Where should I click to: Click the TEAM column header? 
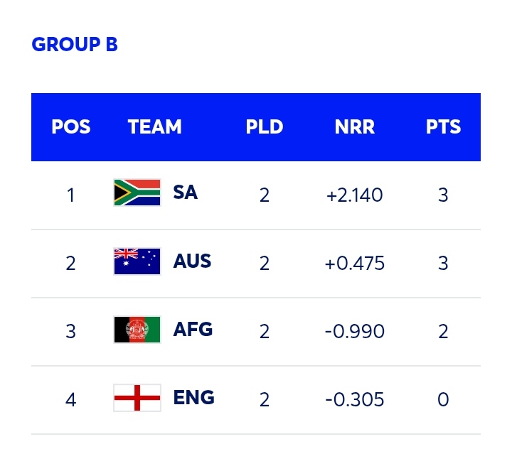coord(155,127)
